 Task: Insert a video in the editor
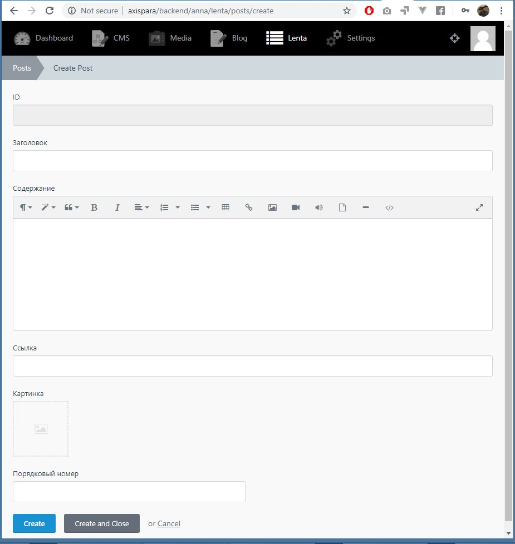[x=296, y=207]
